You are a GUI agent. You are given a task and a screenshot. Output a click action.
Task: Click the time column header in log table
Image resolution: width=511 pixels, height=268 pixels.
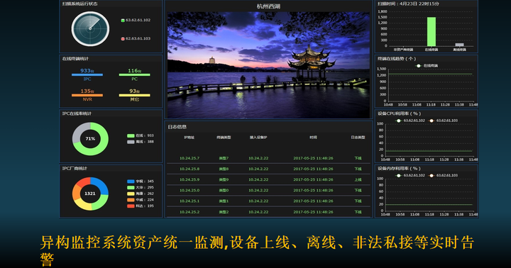(313, 138)
